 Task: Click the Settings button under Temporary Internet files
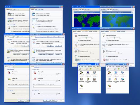(58, 54)
